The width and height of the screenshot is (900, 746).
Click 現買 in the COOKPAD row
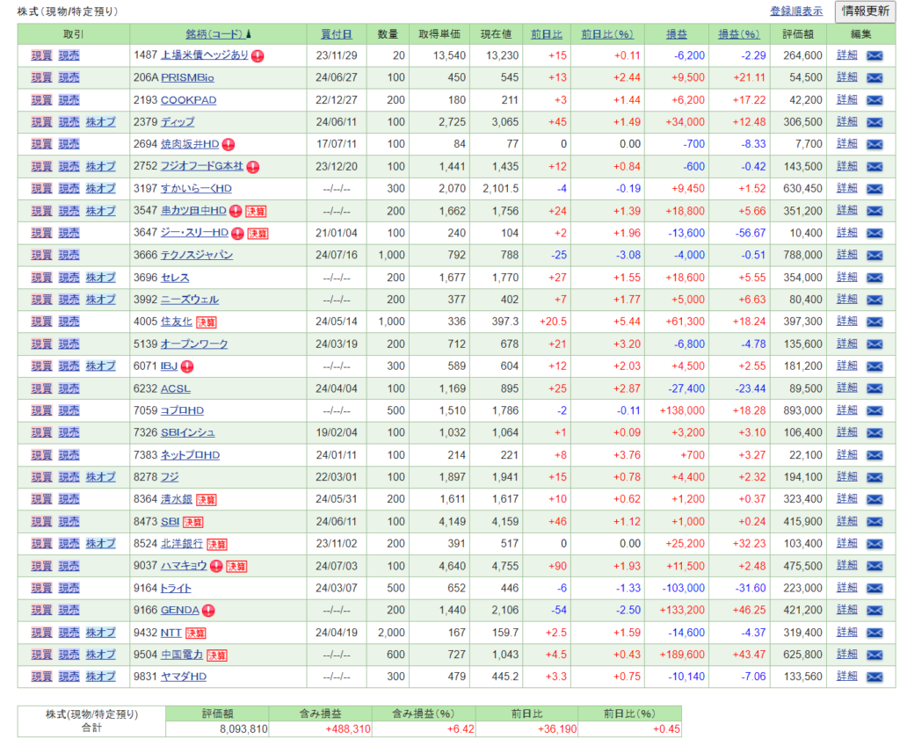point(41,100)
